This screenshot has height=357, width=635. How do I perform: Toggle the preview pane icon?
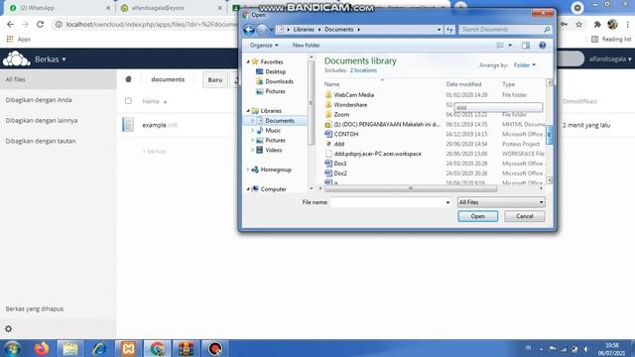[526, 46]
